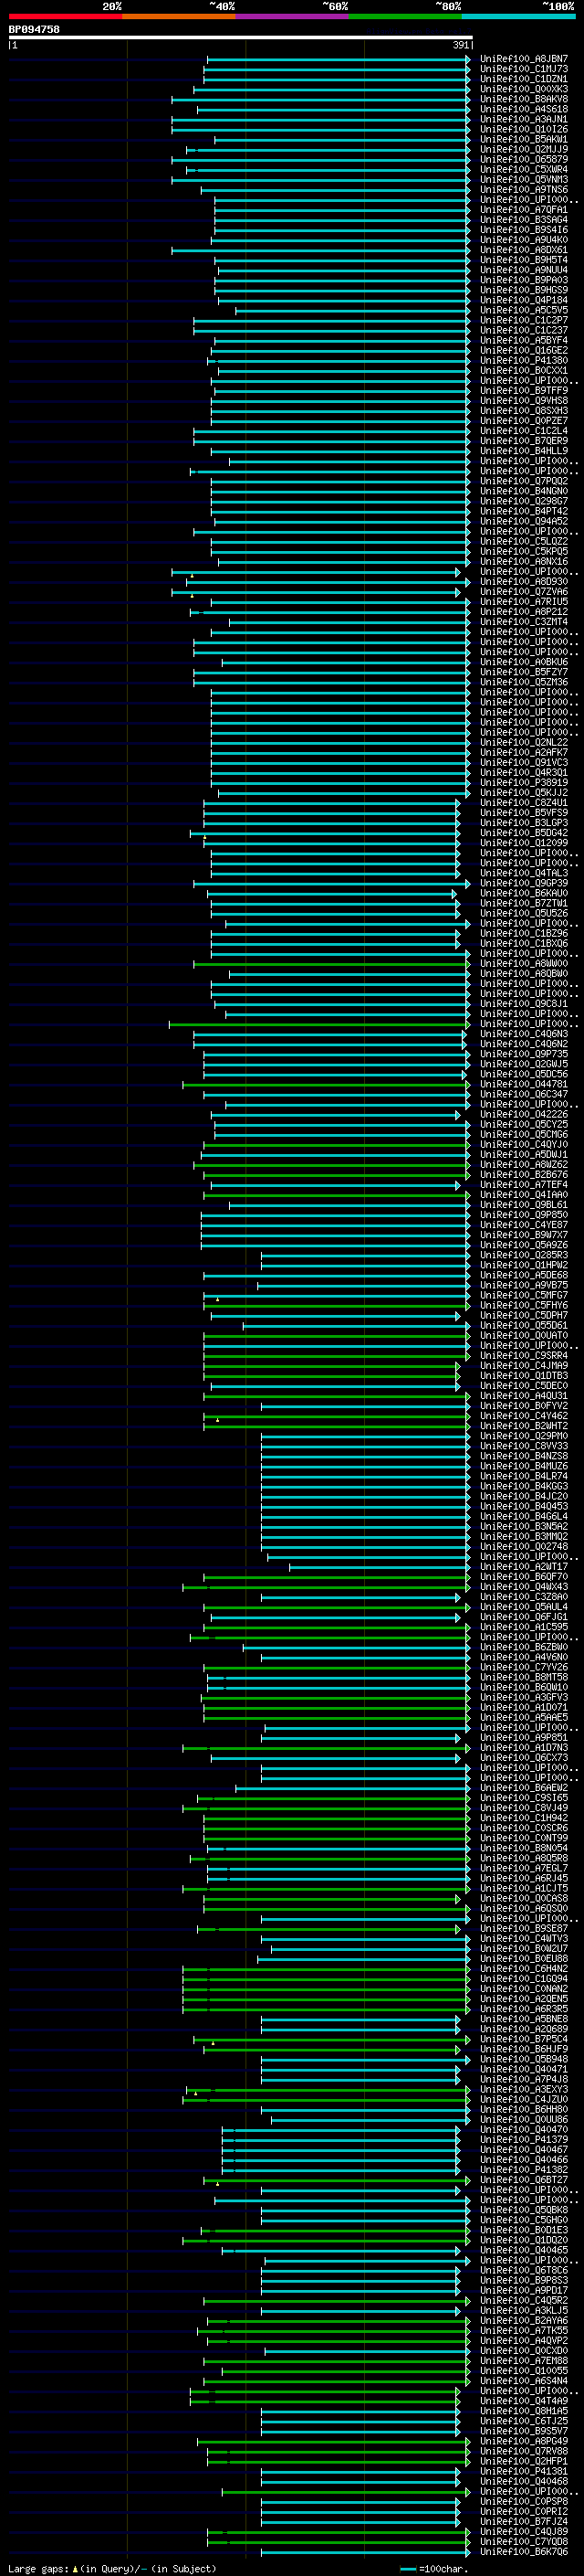The height and width of the screenshot is (2576, 584).
Task: Select the UniRef100_P41380 label
Action: pos(524,360)
